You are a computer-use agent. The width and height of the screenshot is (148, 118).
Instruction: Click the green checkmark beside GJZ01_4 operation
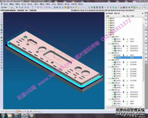(113, 48)
